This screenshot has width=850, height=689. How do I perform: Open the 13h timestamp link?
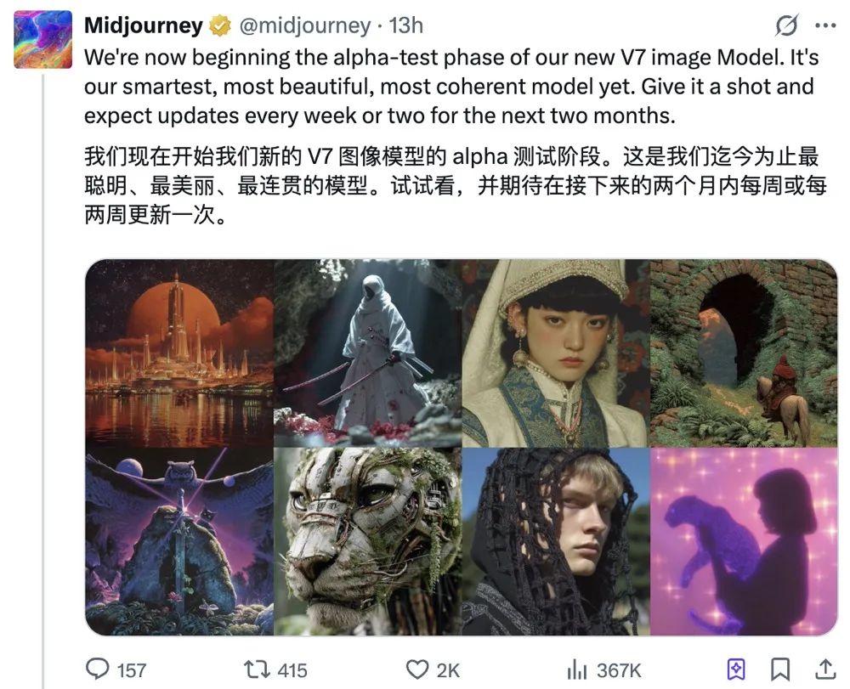point(406,25)
